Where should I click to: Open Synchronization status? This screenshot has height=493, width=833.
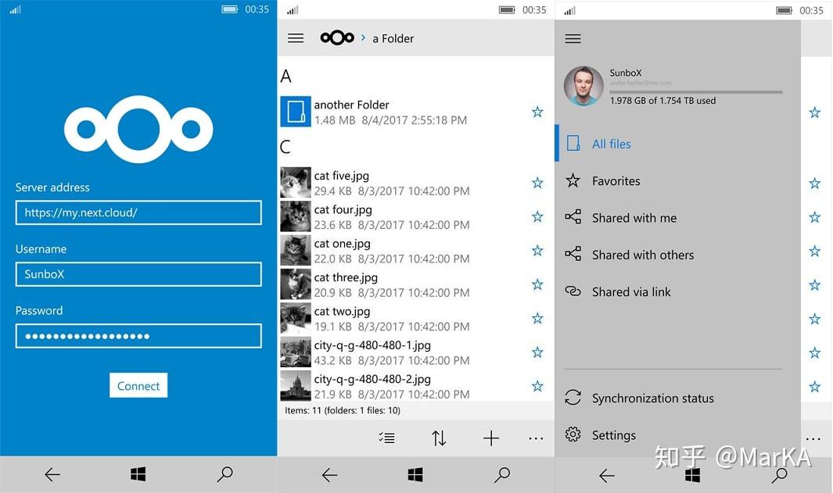pos(678,398)
